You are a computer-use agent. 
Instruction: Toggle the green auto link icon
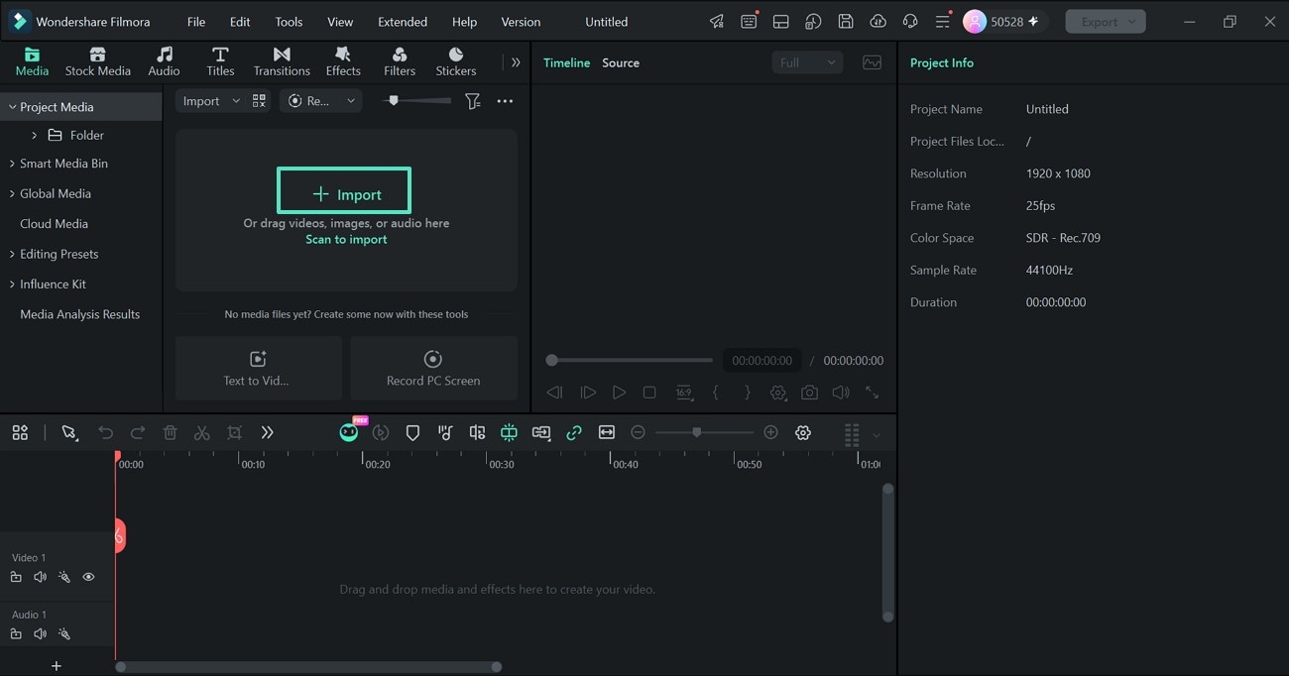click(x=574, y=432)
